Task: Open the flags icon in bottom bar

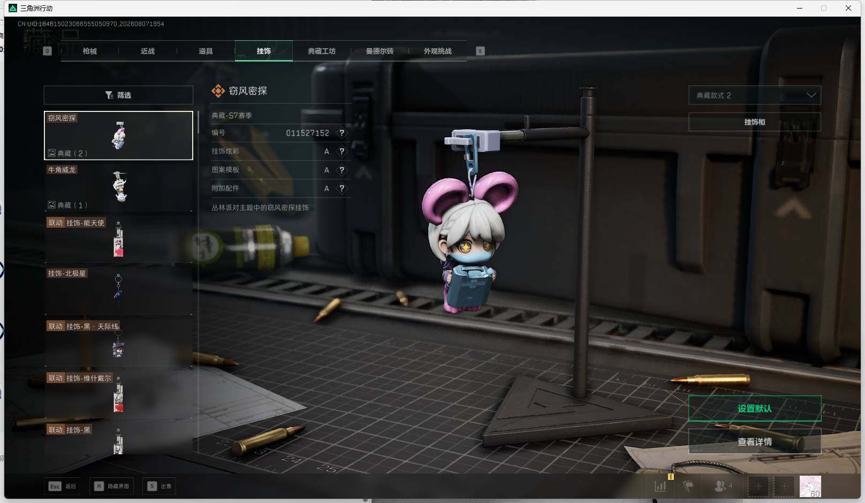Action: coord(688,486)
